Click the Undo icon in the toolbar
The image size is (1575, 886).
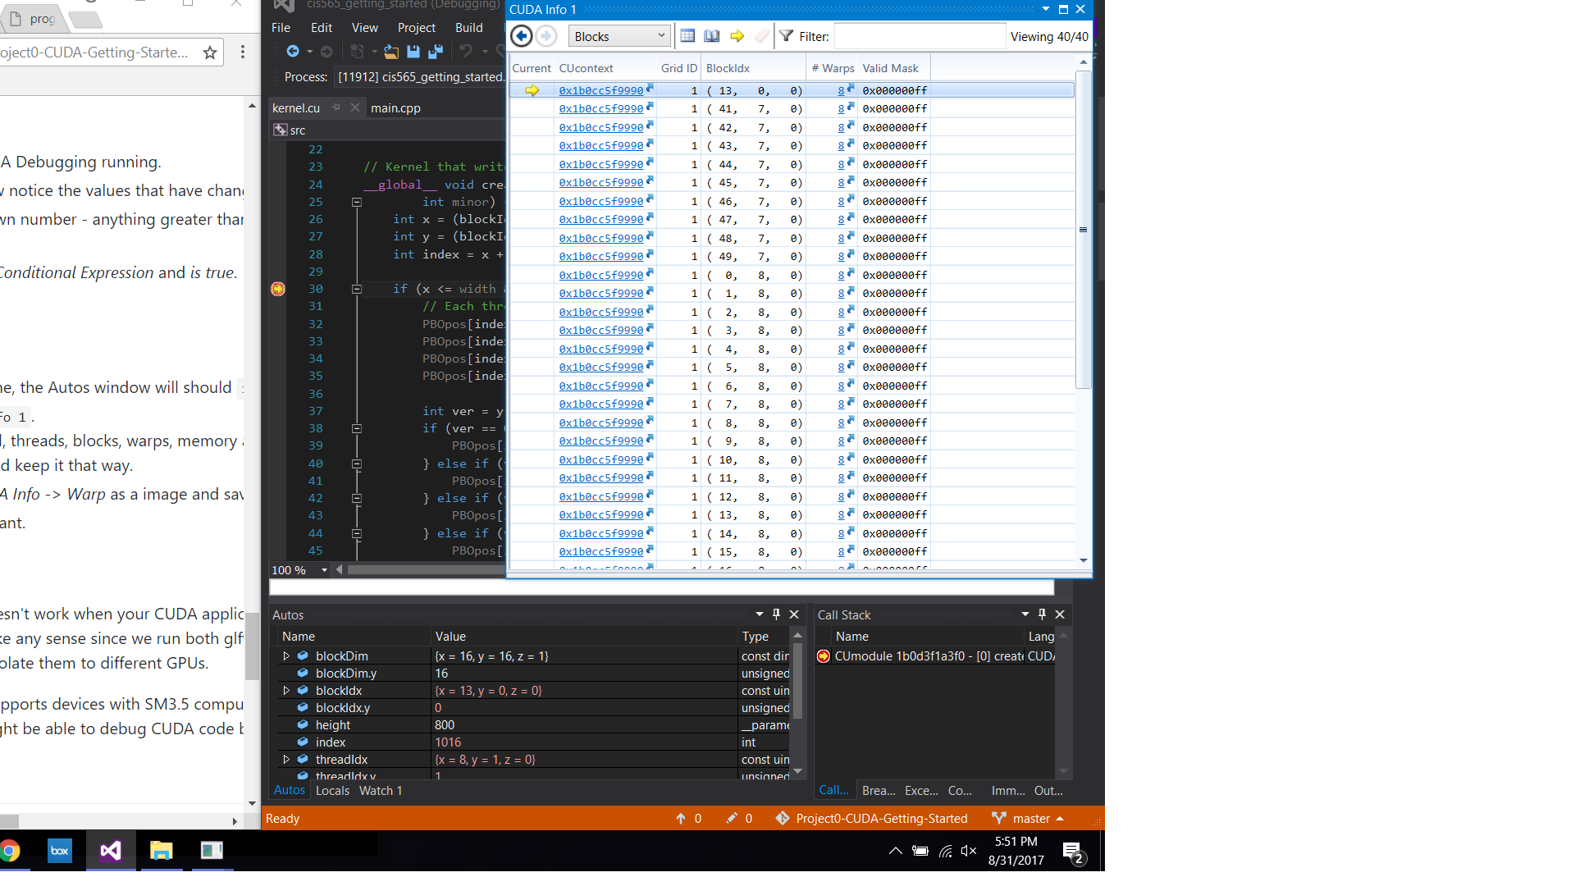(x=465, y=52)
